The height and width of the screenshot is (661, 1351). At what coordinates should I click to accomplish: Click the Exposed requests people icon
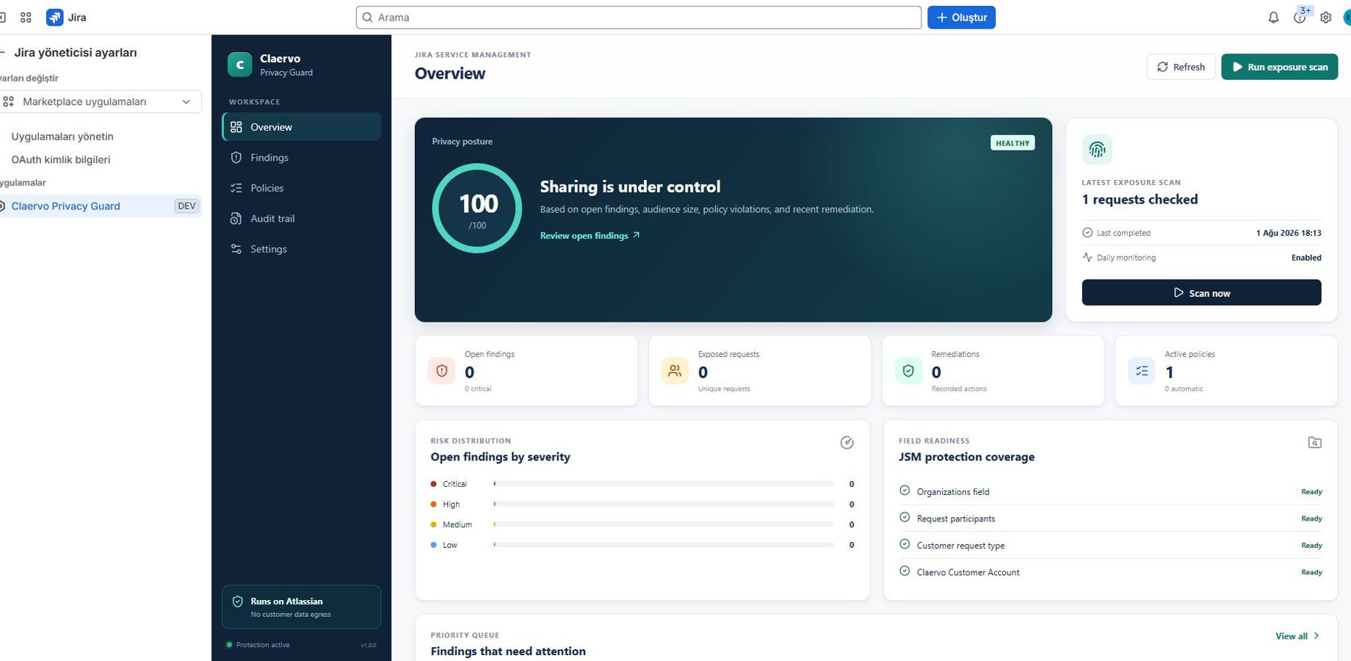pyautogui.click(x=675, y=371)
